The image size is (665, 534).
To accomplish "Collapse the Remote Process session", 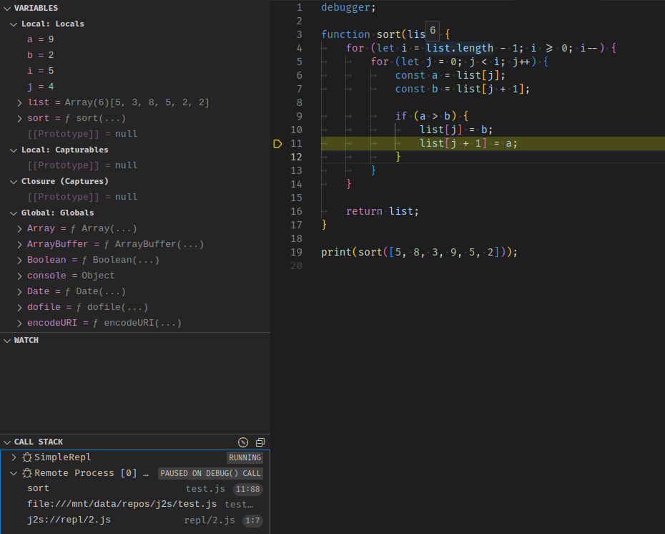I will click(14, 473).
